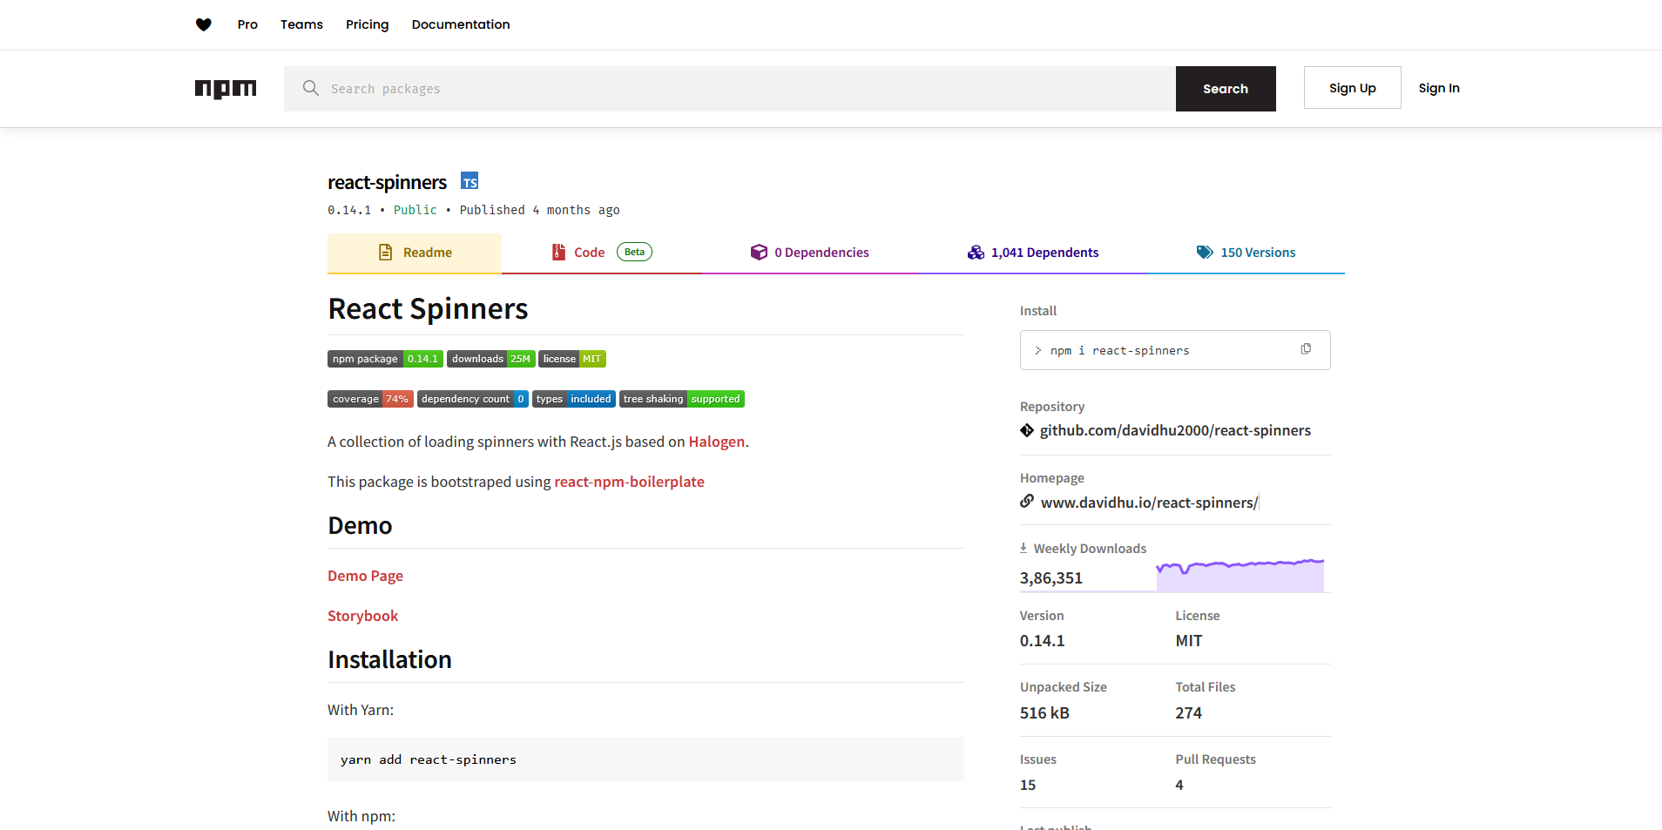Screen dimensions: 1662x830
Task: Open Pro in top navigation
Action: [247, 24]
